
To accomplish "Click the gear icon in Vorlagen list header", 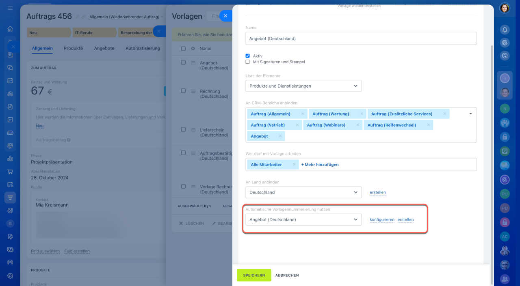I will pos(193,49).
